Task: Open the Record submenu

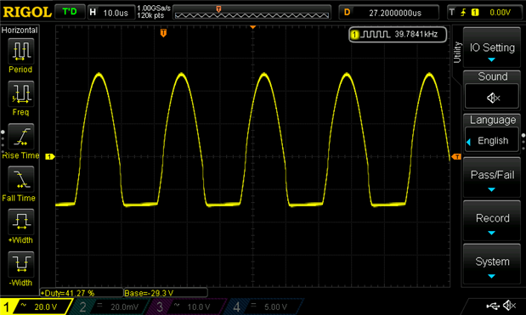Action: (492, 221)
